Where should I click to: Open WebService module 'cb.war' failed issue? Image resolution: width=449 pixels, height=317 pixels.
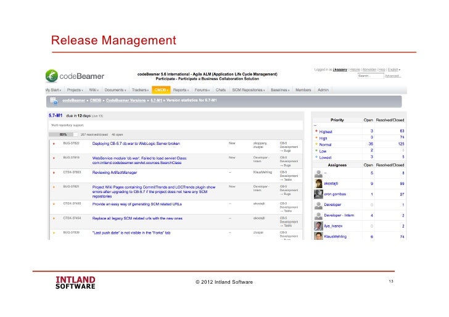click(x=139, y=160)
